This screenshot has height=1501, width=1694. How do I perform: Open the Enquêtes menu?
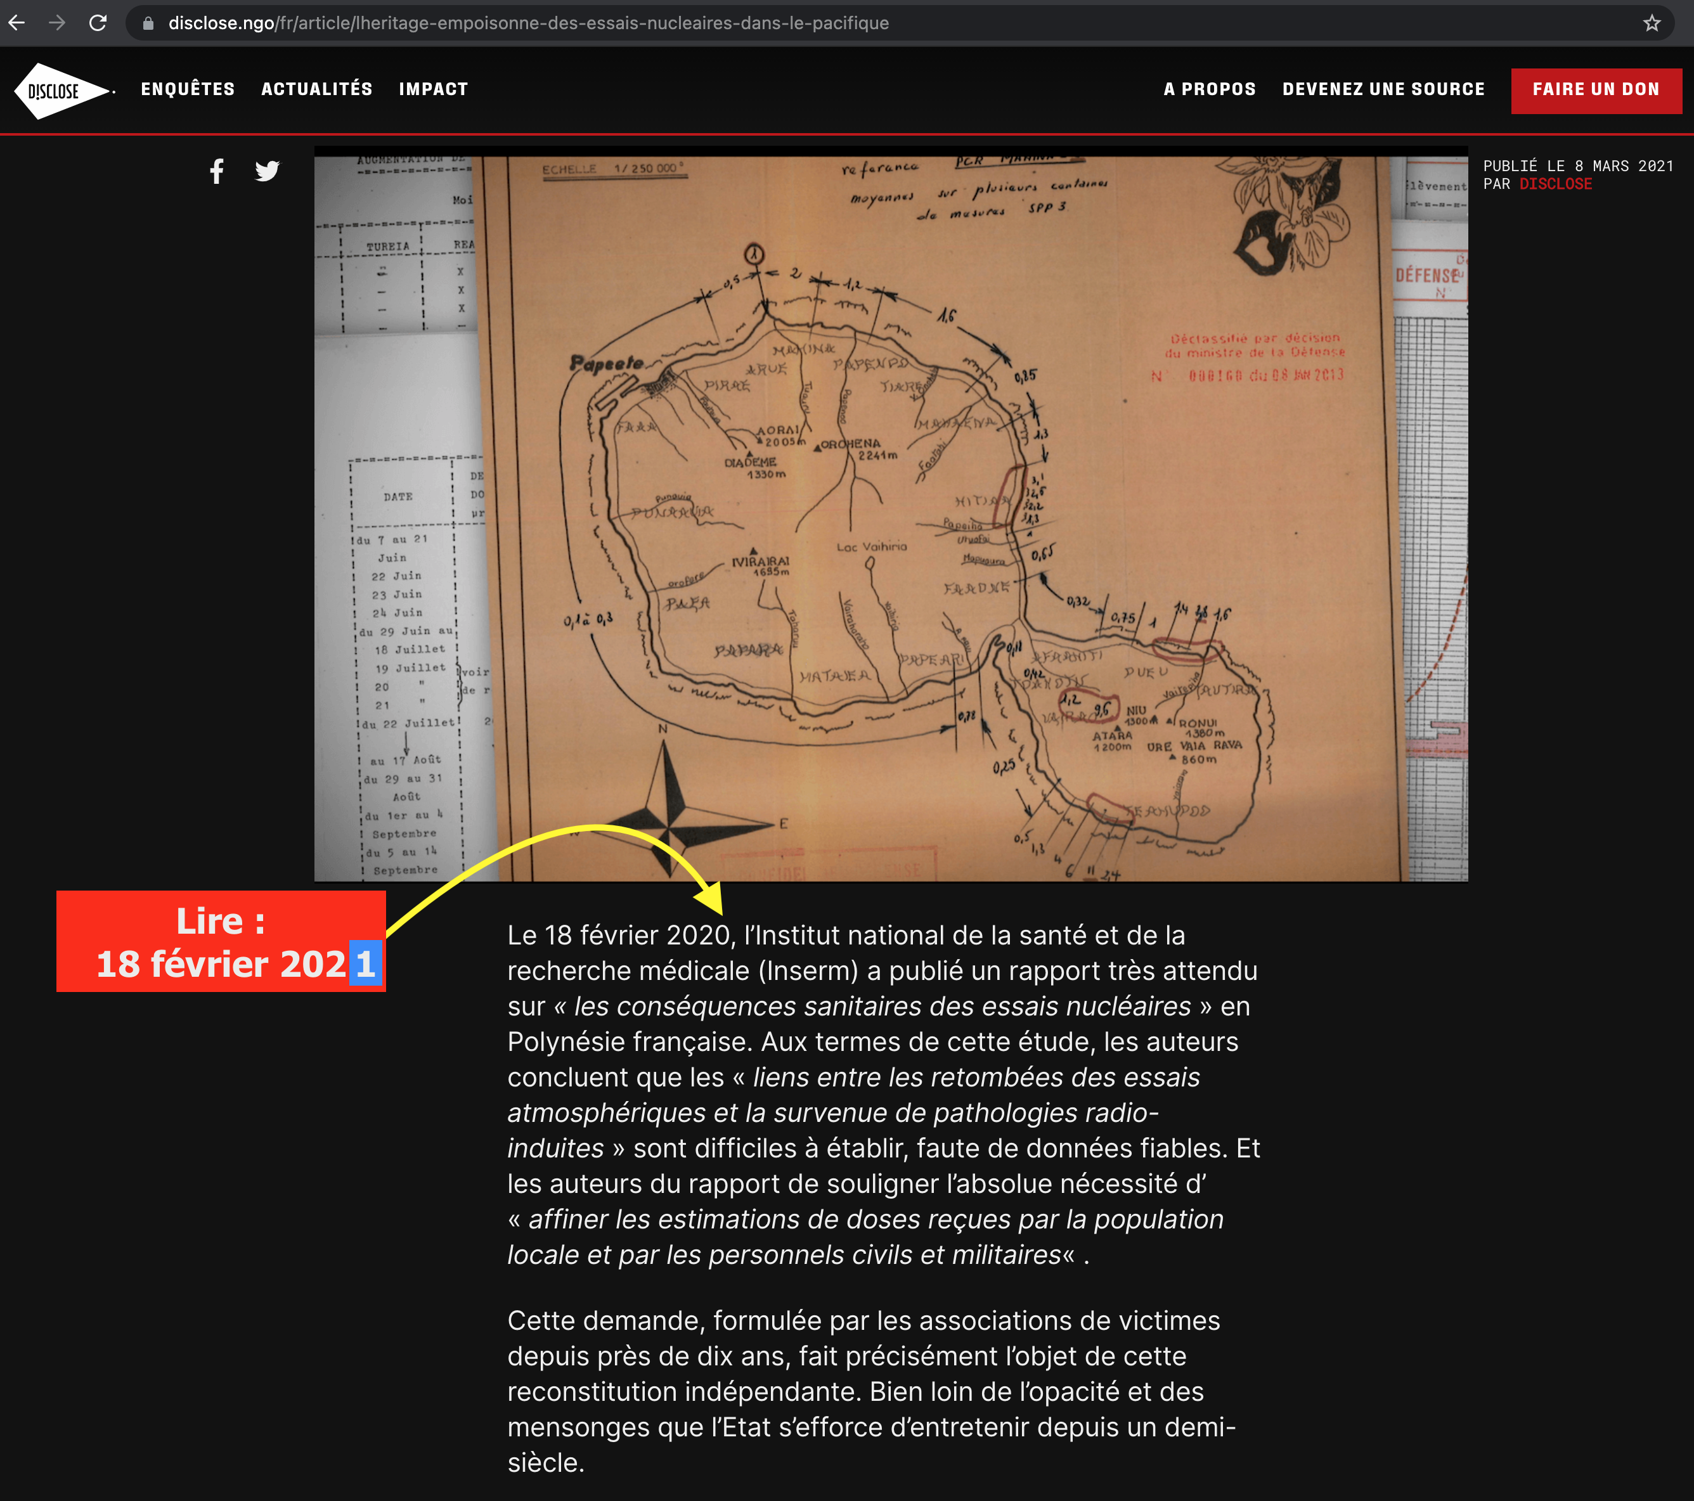click(x=187, y=89)
